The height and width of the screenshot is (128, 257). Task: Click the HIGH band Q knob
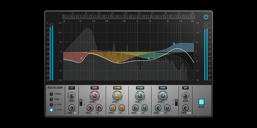click(167, 107)
